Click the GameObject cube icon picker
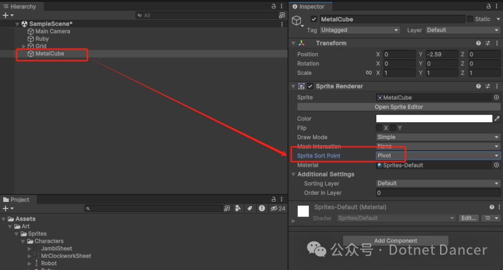The height and width of the screenshot is (270, 503). point(297,21)
